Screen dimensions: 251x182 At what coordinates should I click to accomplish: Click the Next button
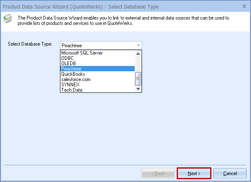click(194, 173)
